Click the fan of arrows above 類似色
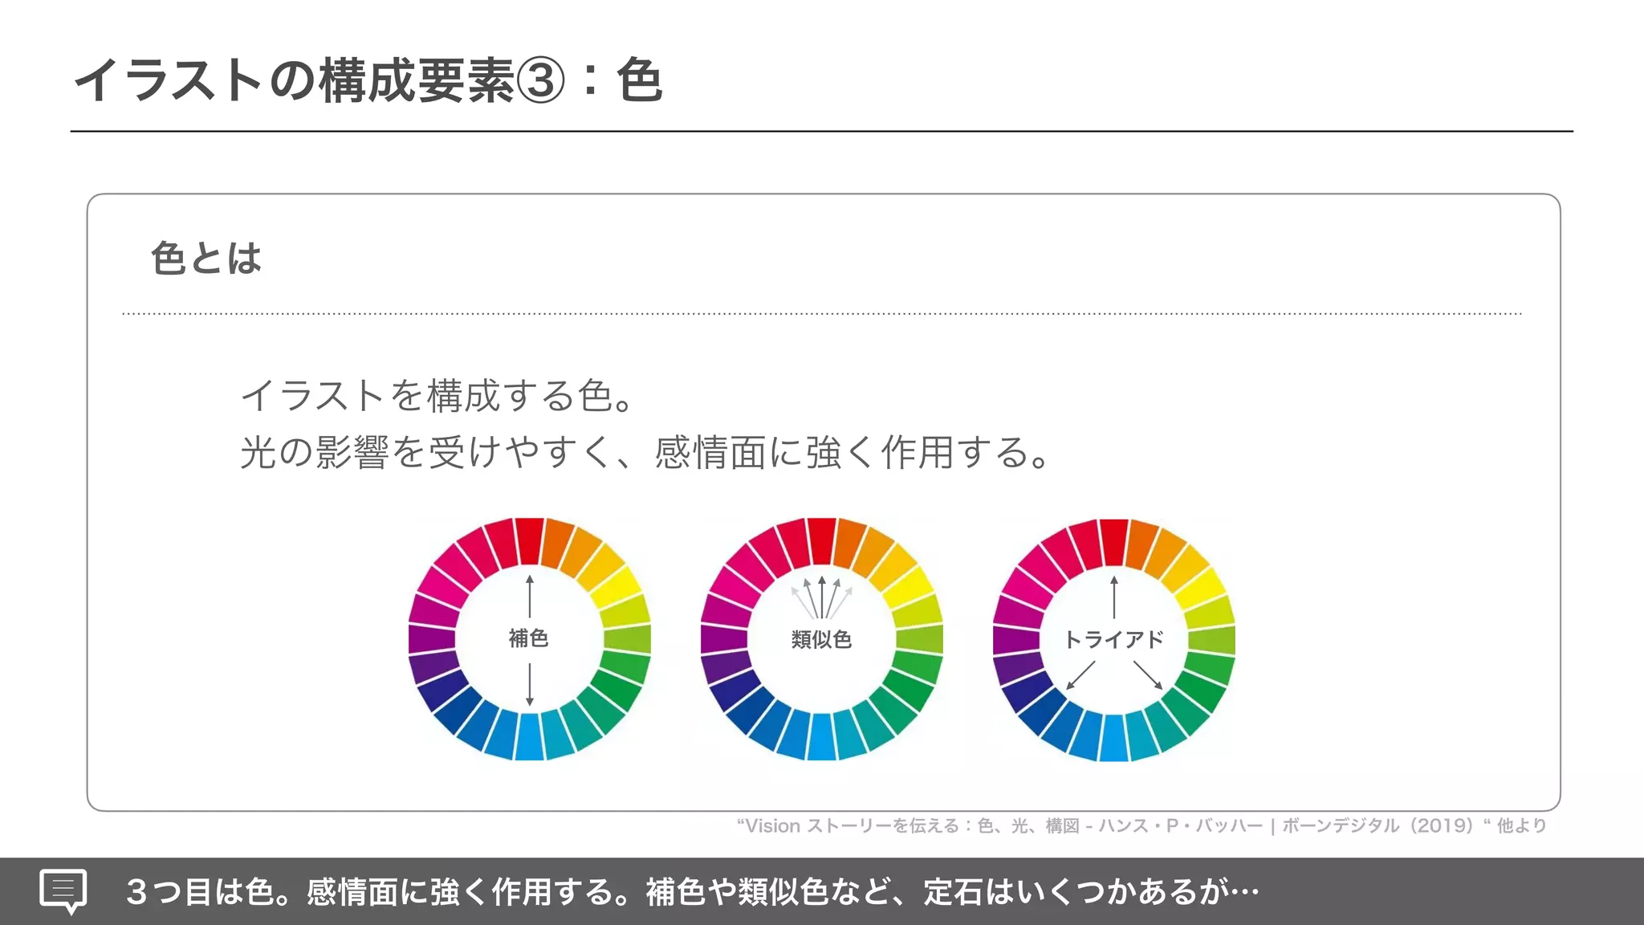 click(x=822, y=597)
